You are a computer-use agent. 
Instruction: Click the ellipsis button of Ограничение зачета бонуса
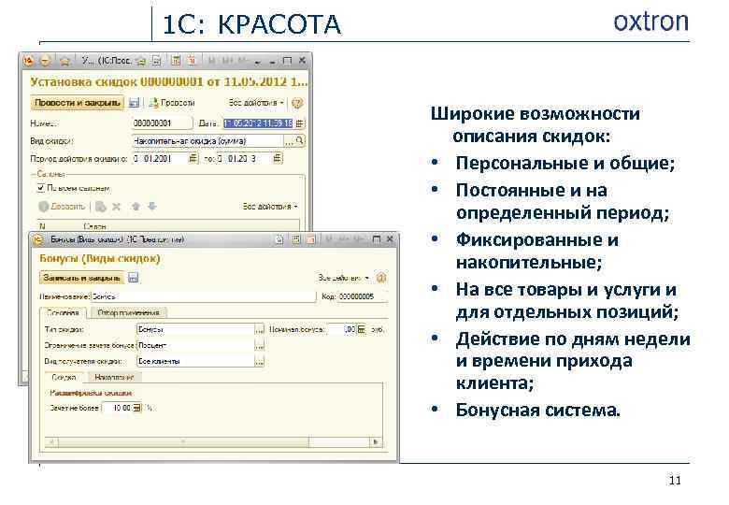(260, 345)
